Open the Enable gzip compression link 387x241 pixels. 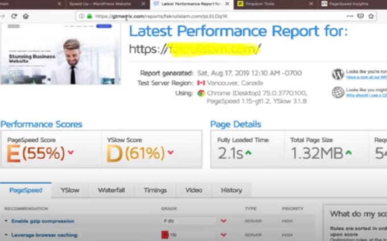(43, 221)
